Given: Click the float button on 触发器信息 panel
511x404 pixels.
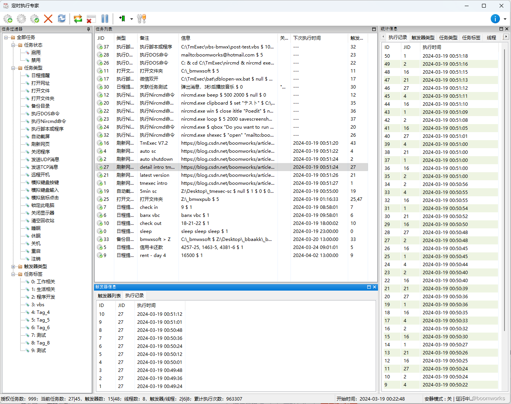Looking at the screenshot, I should (x=369, y=287).
